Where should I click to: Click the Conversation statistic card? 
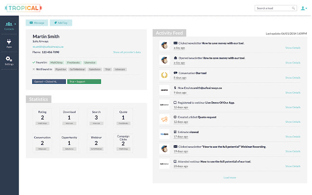click(42, 143)
